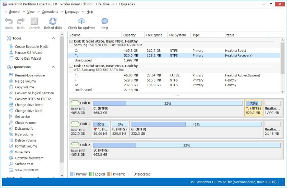This screenshot has width=287, height=188.
Task: Run Surface test from Operations
Action: tap(24, 164)
